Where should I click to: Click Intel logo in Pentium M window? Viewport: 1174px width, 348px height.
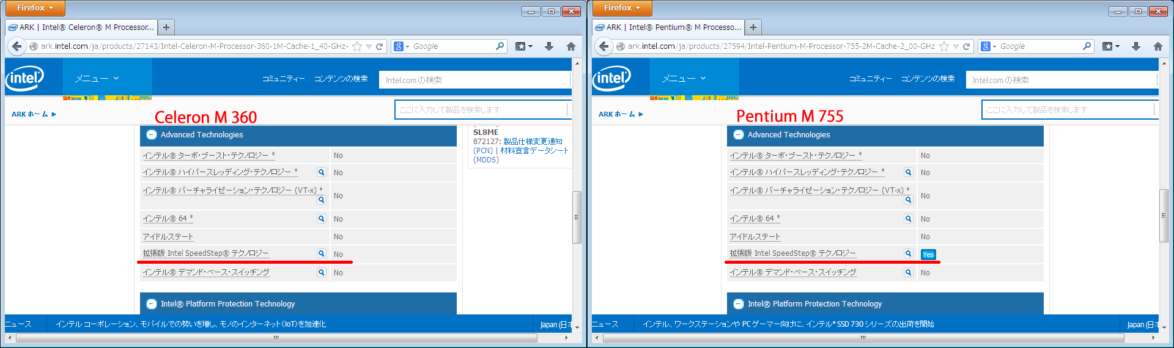coord(612,78)
